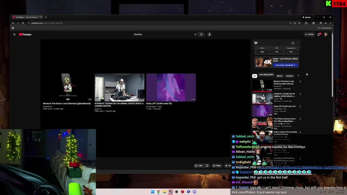Open Steam from the taskbar
347x195 pixels.
pyautogui.click(x=171, y=192)
